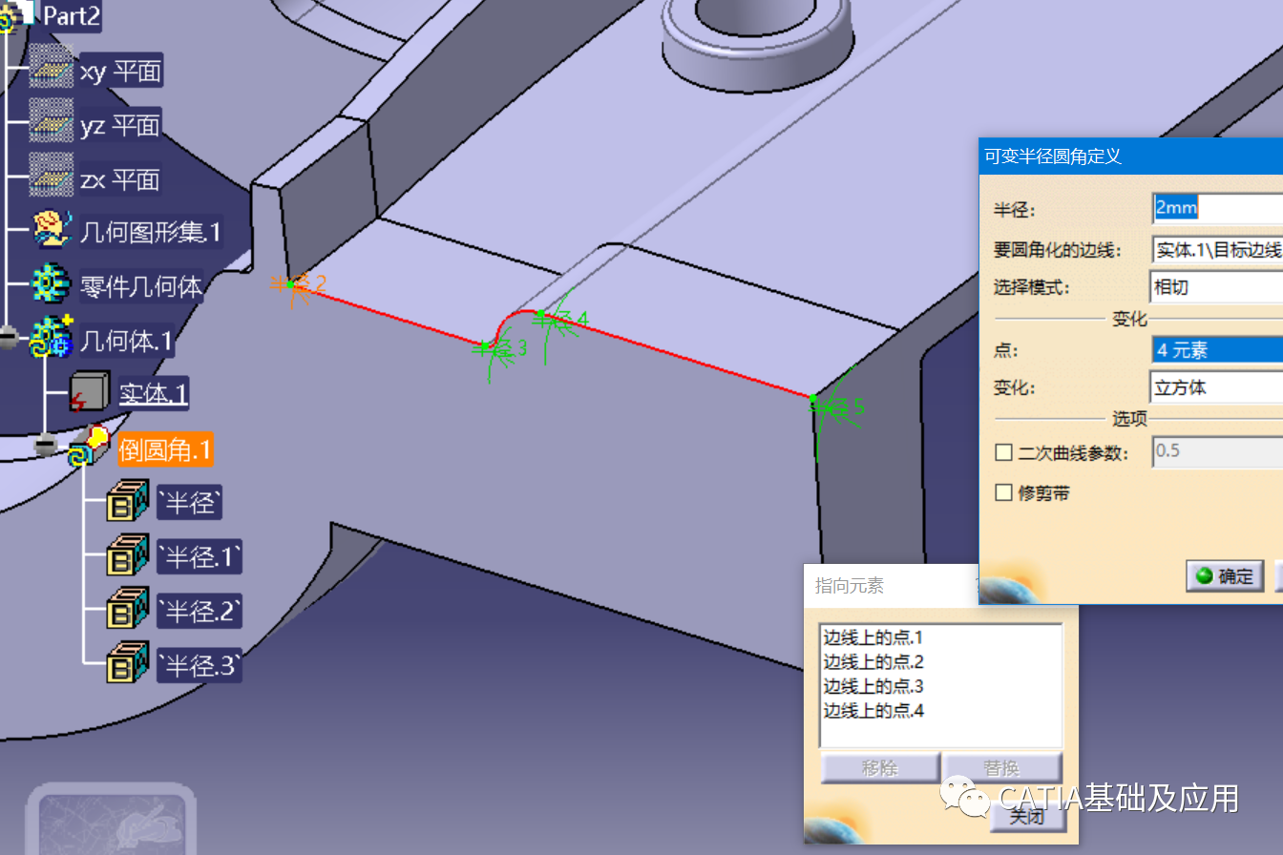Select 边线上的点.3 in the list
The width and height of the screenshot is (1283, 855).
[x=873, y=686]
